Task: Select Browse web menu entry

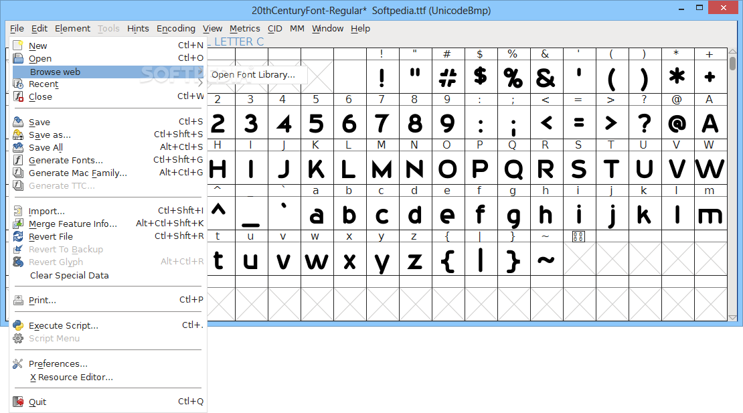Action: (x=108, y=72)
